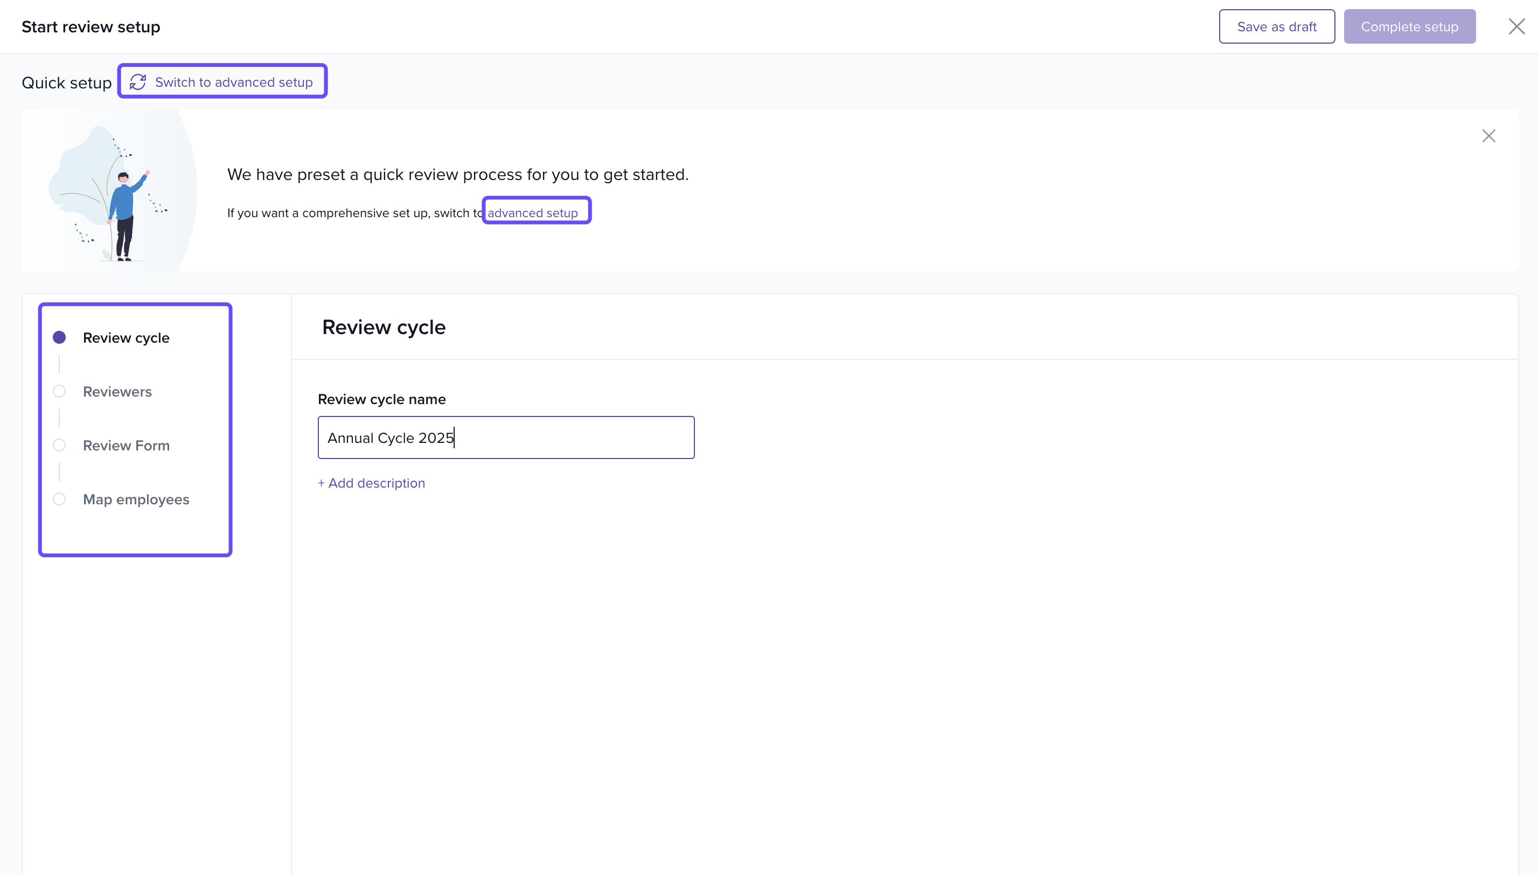Screen dimensions: 1538x875
Task: Follow the advanced setup link in the banner
Action: coord(532,213)
